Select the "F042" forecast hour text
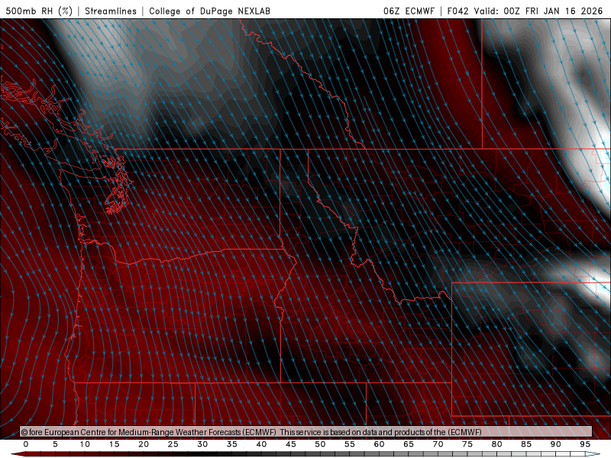This screenshot has height=458, width=611. [x=457, y=11]
